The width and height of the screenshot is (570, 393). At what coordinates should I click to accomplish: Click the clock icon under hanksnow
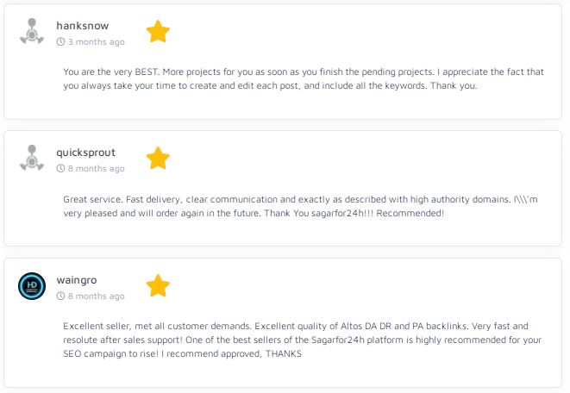pyautogui.click(x=60, y=41)
